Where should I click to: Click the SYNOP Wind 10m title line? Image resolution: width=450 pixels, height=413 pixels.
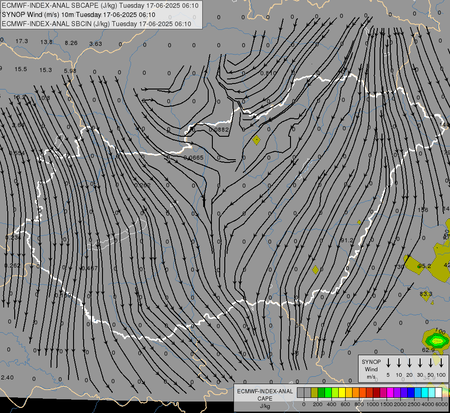click(78, 15)
